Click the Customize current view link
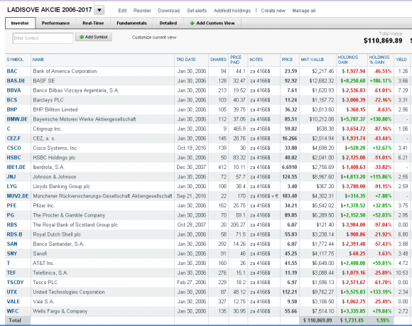 click(x=154, y=38)
